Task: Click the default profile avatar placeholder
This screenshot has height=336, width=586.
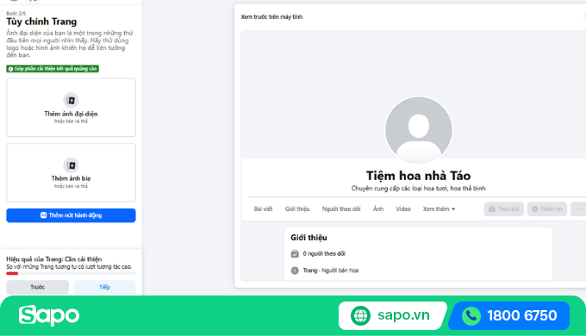Action: [x=419, y=130]
